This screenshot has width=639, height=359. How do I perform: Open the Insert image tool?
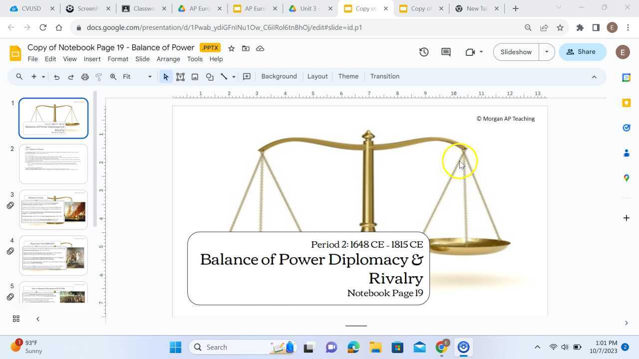click(195, 76)
